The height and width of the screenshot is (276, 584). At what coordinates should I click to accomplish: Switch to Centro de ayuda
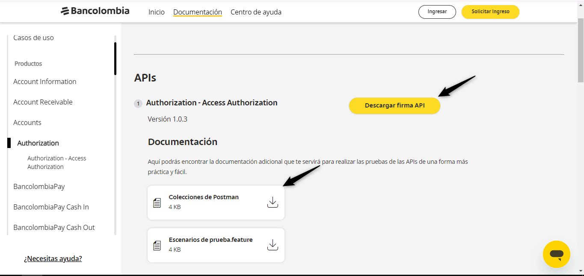(256, 12)
